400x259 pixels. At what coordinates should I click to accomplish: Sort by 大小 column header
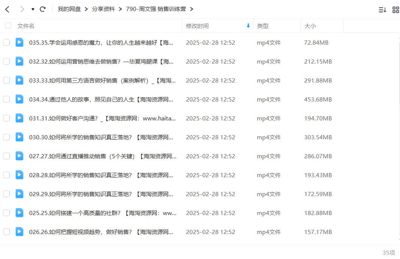tap(310, 26)
